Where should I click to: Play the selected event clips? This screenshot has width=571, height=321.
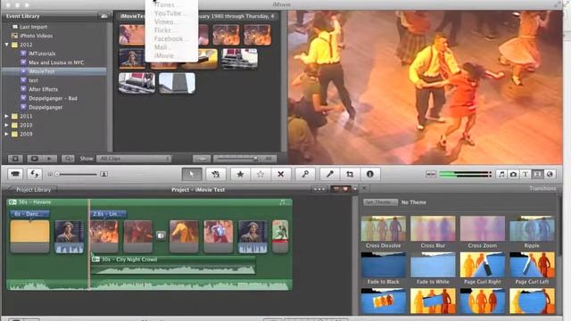click(50, 159)
